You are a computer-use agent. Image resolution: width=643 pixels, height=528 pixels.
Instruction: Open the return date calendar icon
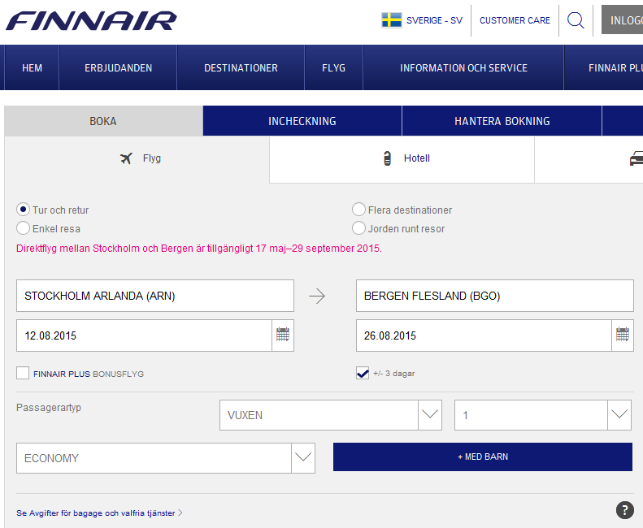point(623,335)
